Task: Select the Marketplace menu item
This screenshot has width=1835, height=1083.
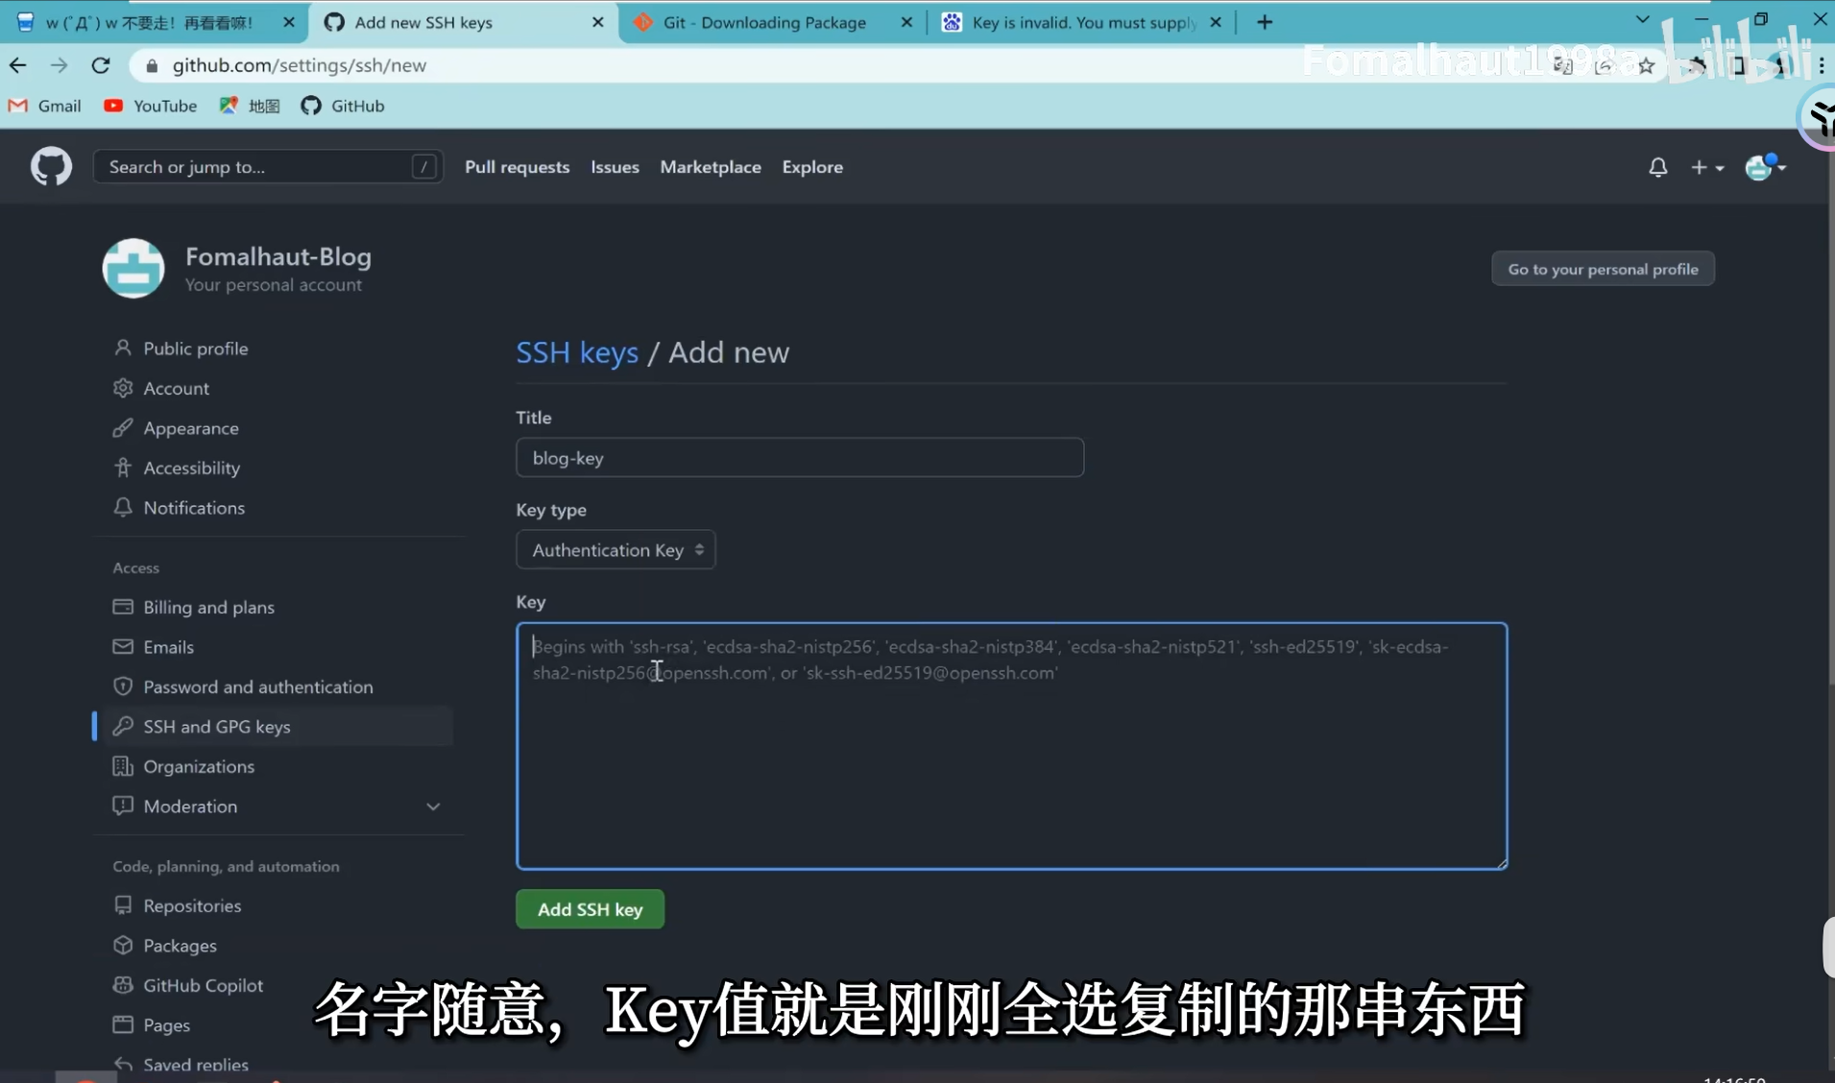Action: (x=710, y=166)
